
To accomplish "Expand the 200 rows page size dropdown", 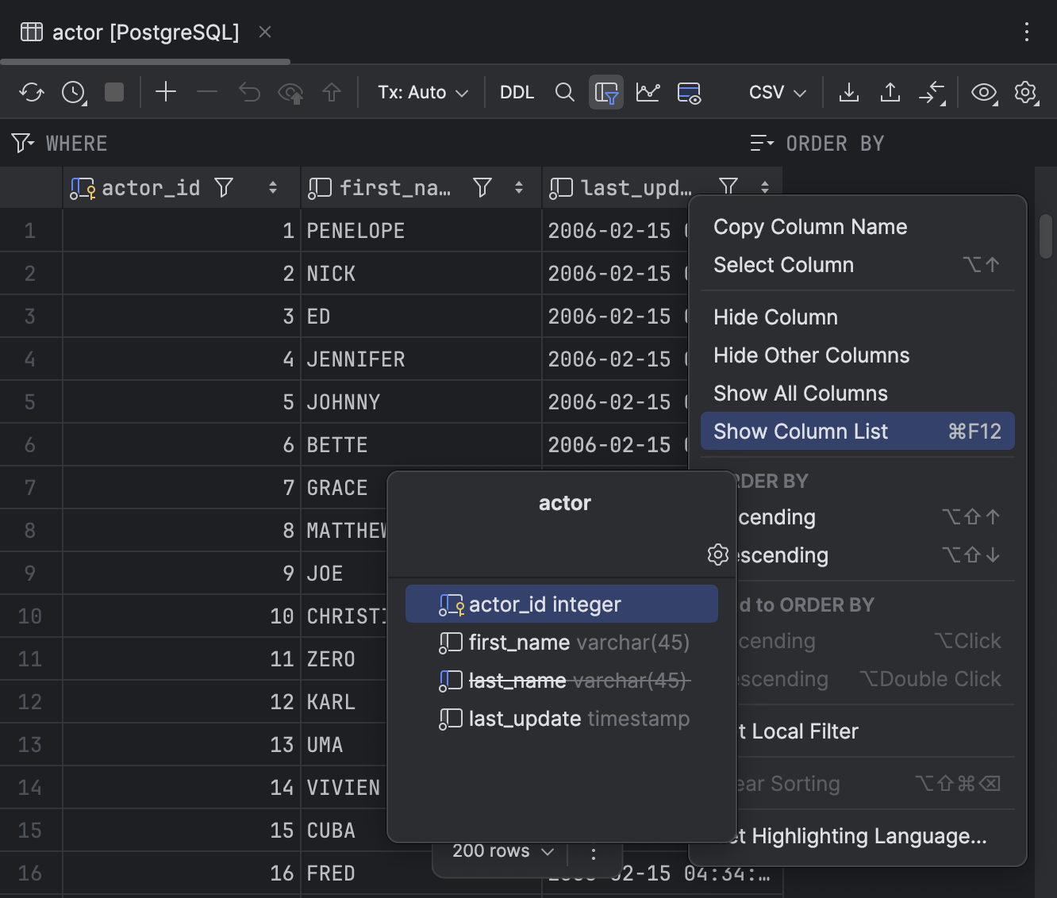I will (502, 851).
